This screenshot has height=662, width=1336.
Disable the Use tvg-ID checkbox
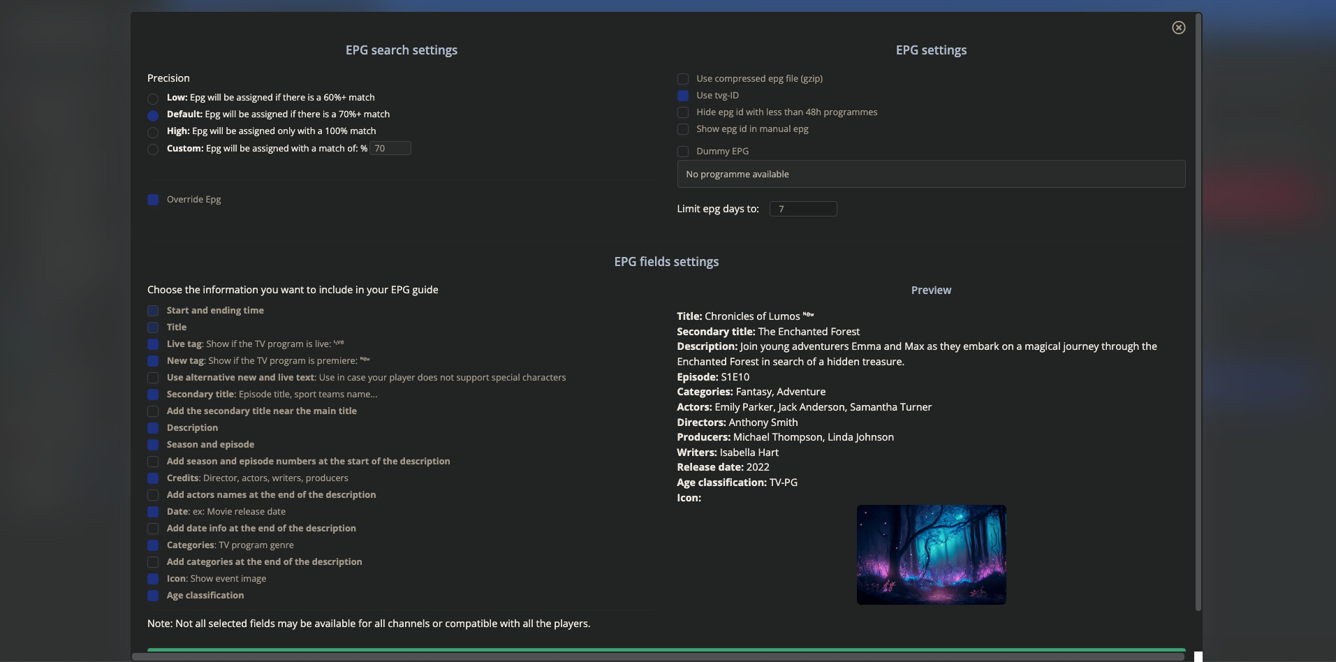click(x=683, y=96)
